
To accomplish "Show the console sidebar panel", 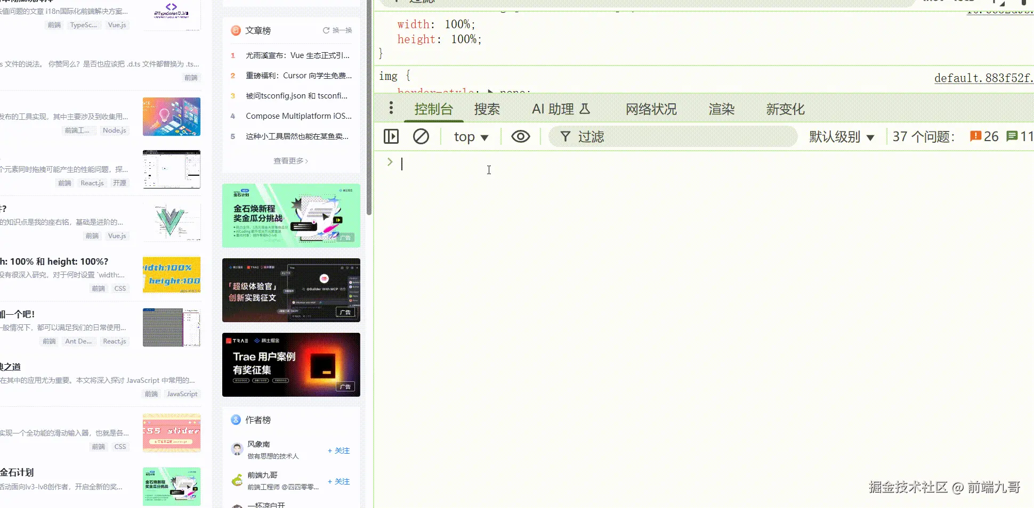I will click(x=391, y=136).
